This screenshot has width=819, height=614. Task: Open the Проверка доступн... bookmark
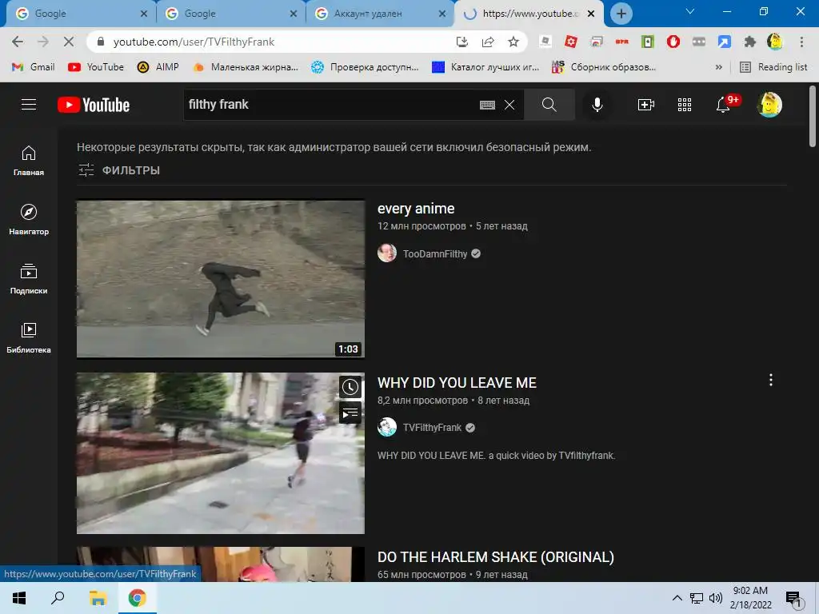(365, 67)
